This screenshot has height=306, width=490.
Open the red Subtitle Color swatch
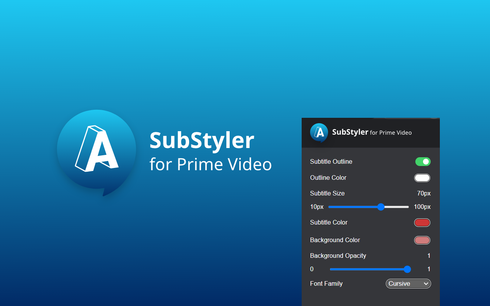point(422,223)
